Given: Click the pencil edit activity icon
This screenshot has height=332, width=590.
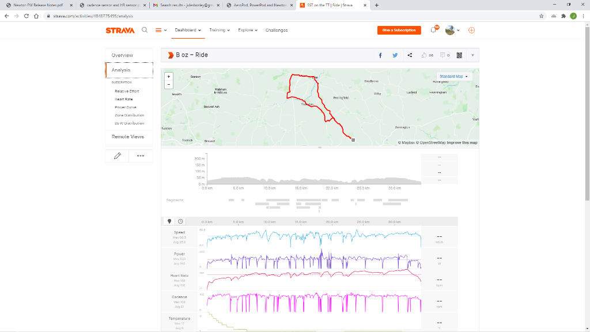Looking at the screenshot, I should [x=118, y=156].
